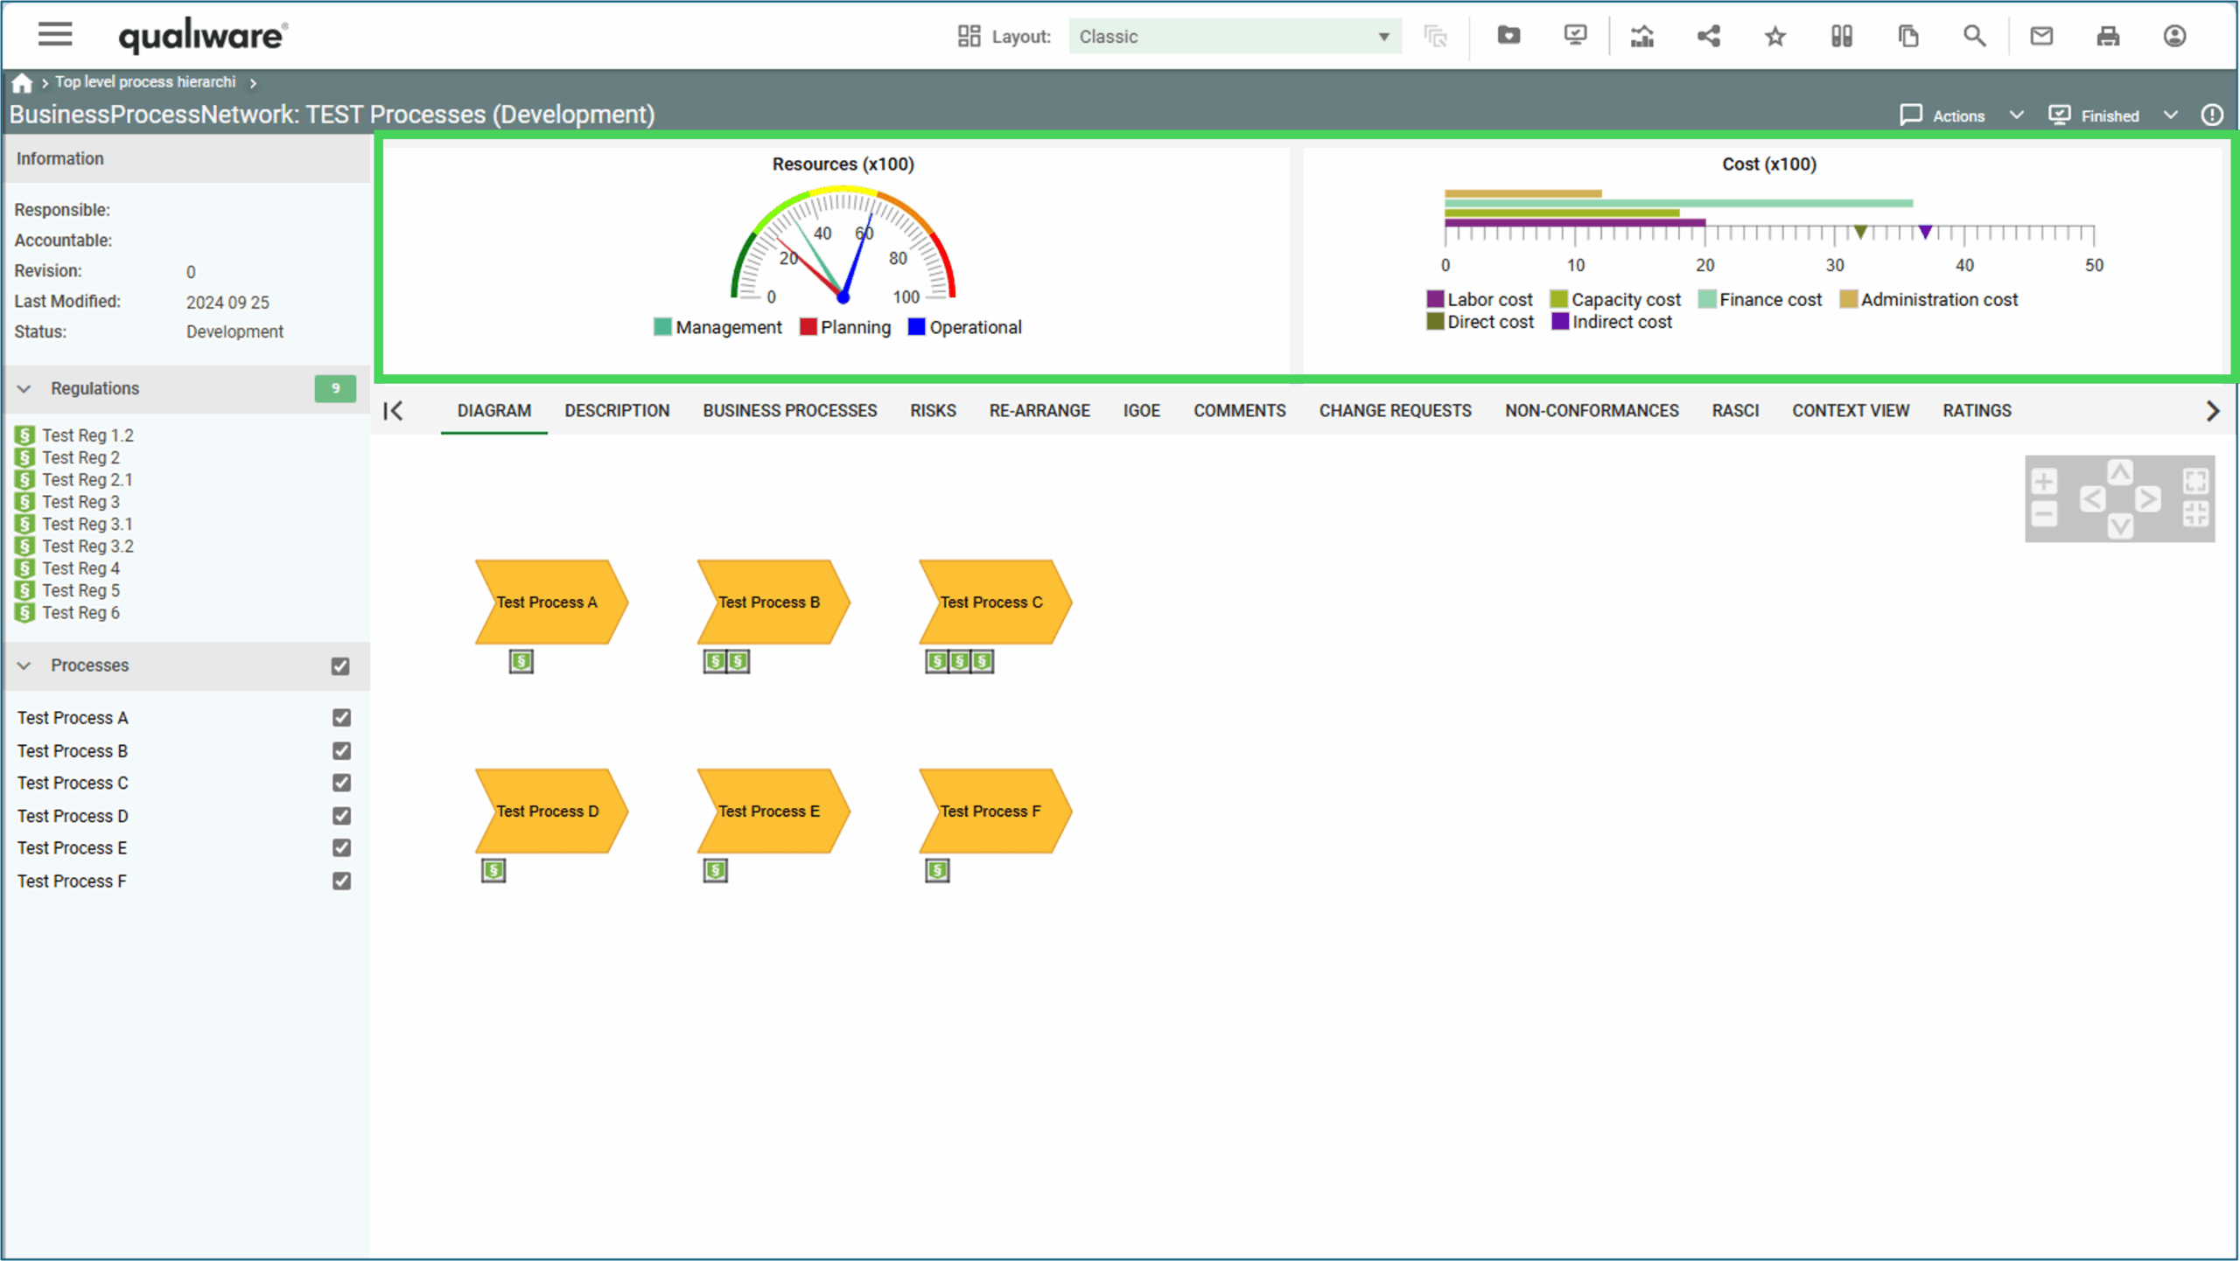Open the mail envelope icon
Screen dimensions: 2240x1261
[x=2041, y=36]
